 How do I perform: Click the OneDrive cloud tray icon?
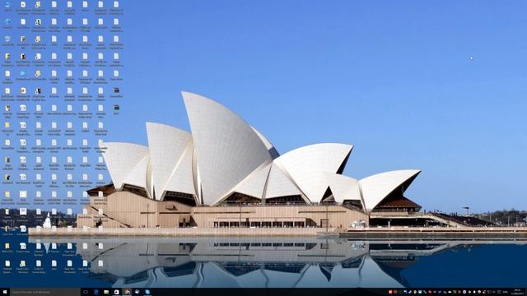coord(450,292)
